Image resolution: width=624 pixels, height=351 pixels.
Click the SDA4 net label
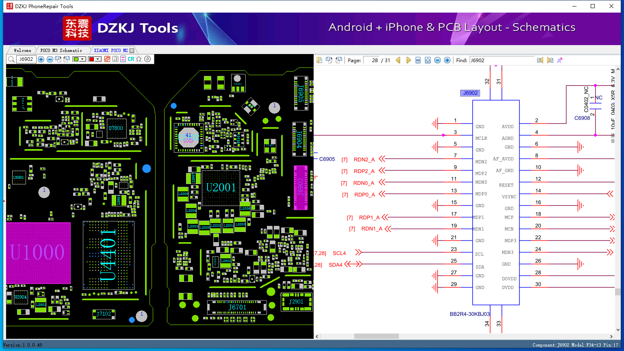(336, 265)
